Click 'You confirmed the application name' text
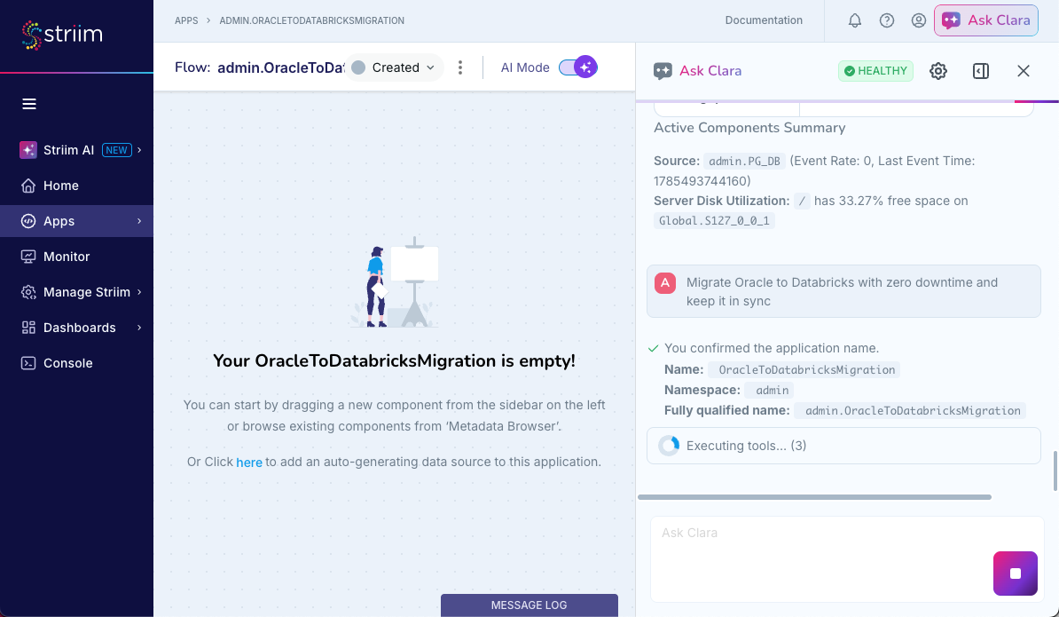Viewport: 1059px width, 617px height. (772, 349)
